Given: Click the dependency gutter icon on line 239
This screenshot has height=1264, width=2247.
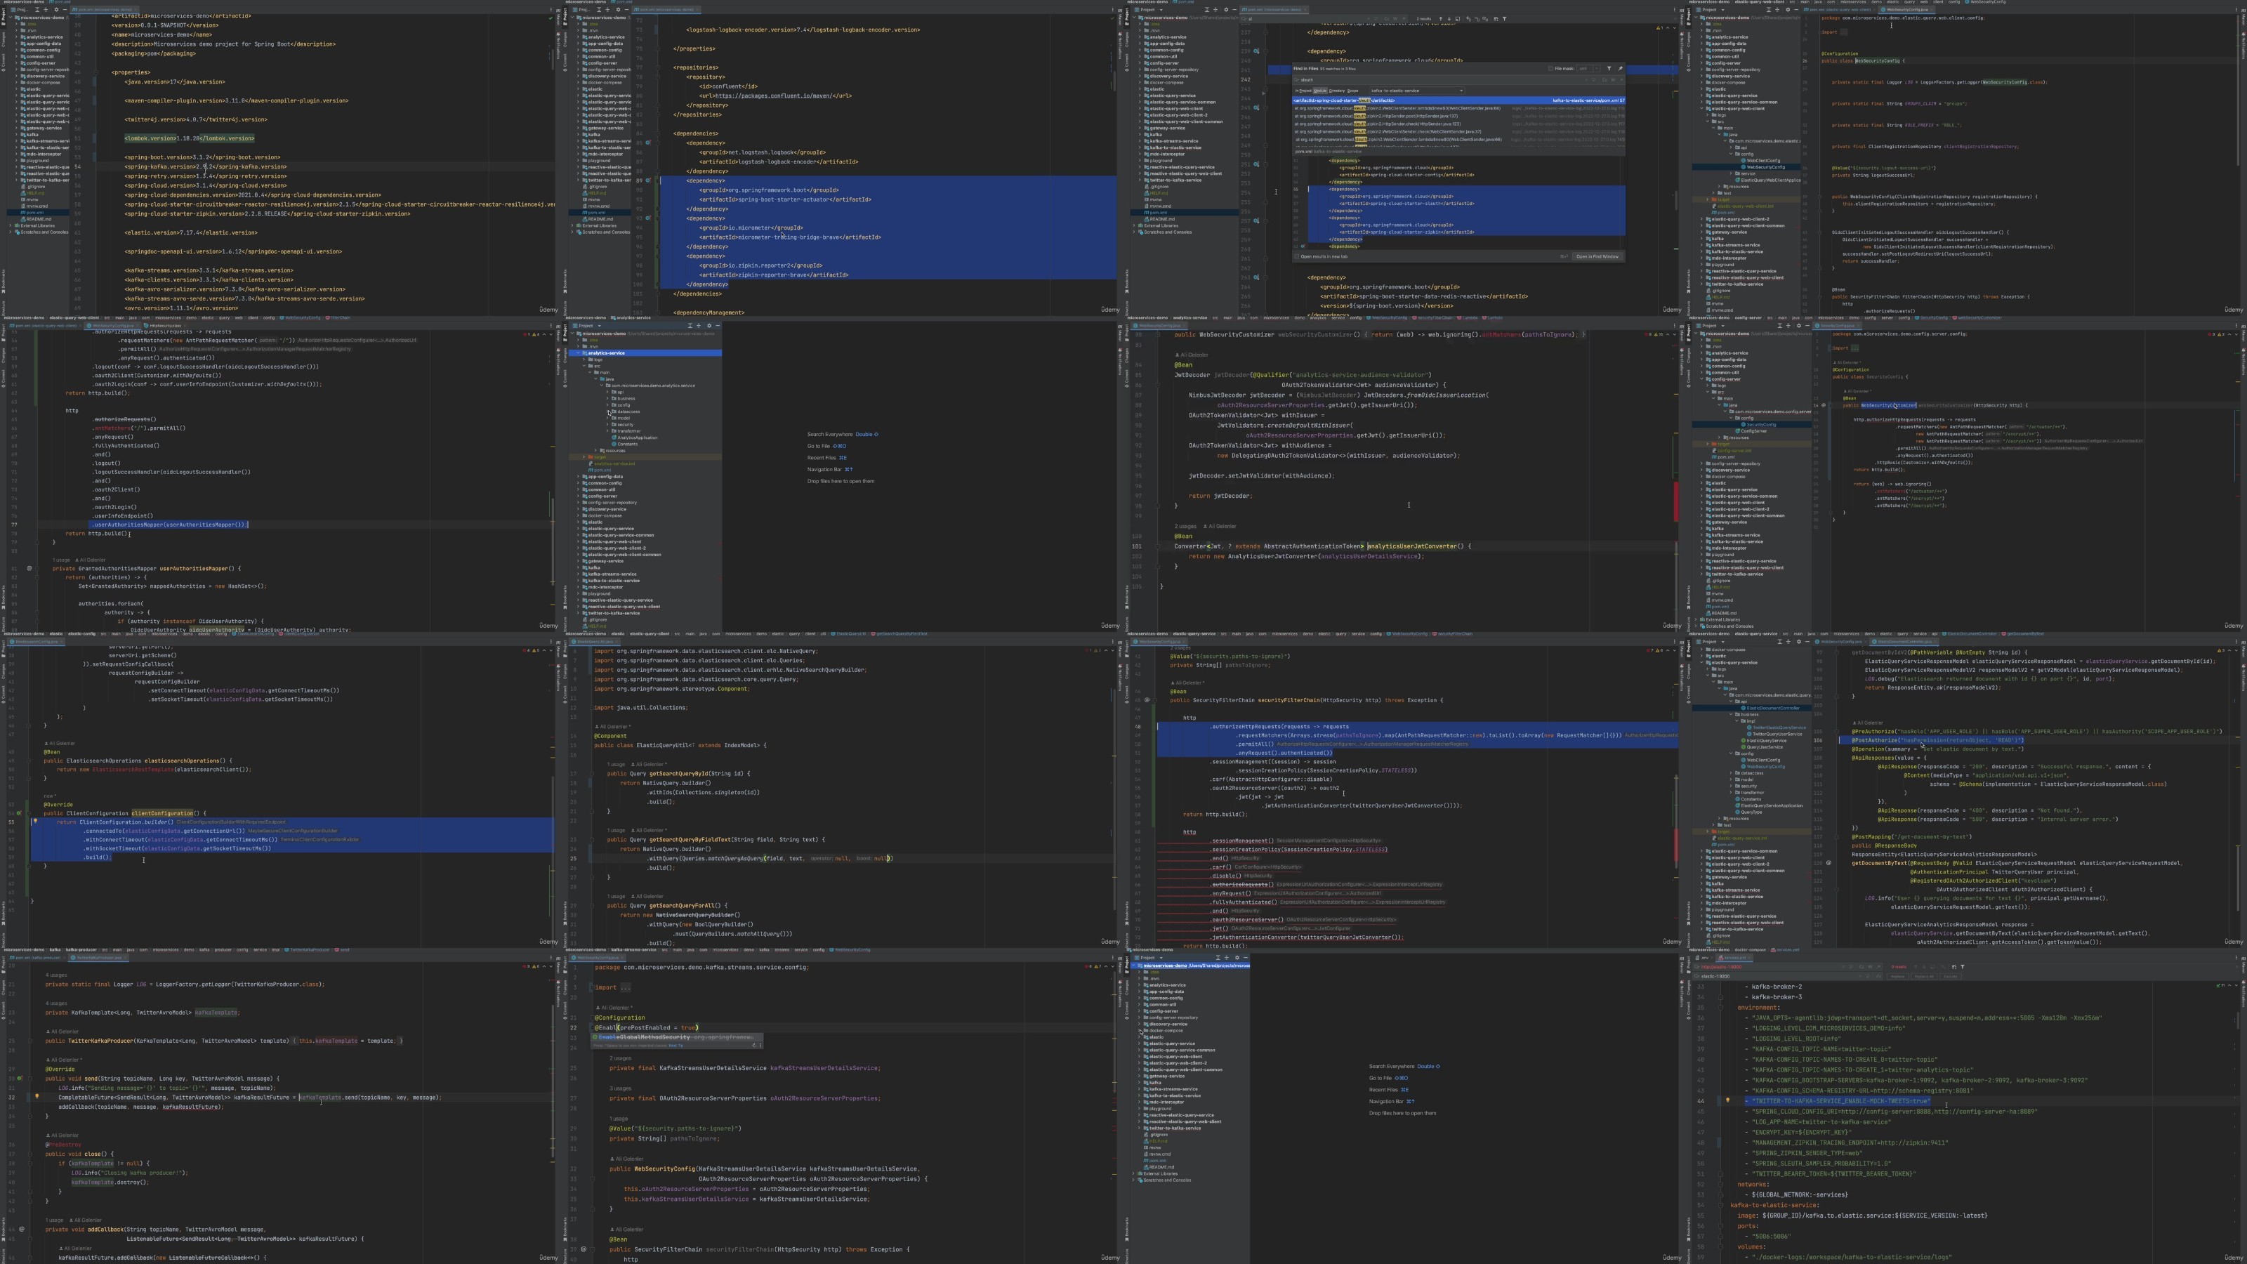Looking at the screenshot, I should pyautogui.click(x=1256, y=51).
